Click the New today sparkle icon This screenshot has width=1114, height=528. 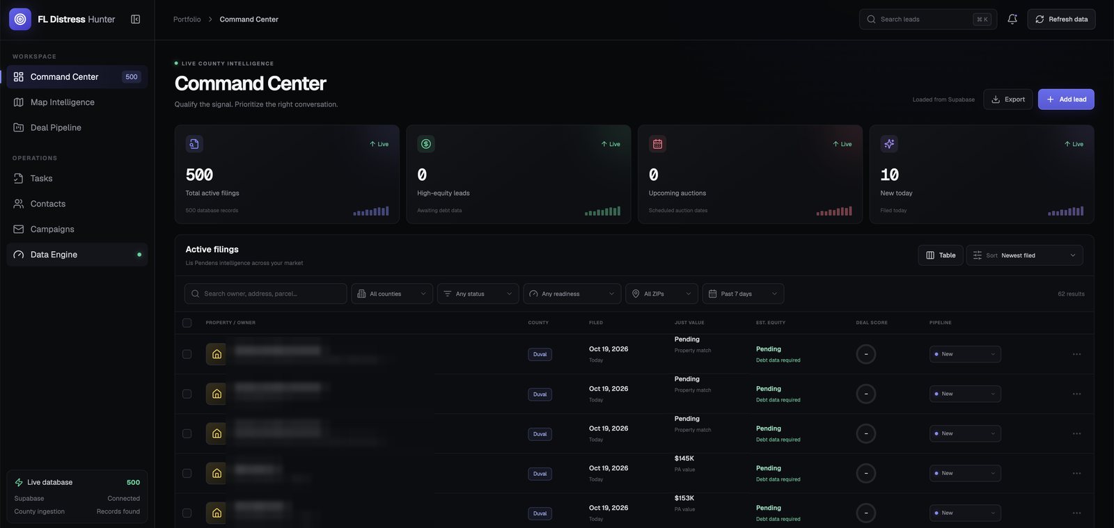[x=889, y=144]
